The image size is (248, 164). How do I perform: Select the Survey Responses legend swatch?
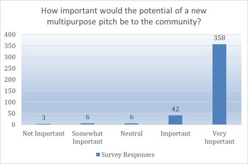(98, 155)
